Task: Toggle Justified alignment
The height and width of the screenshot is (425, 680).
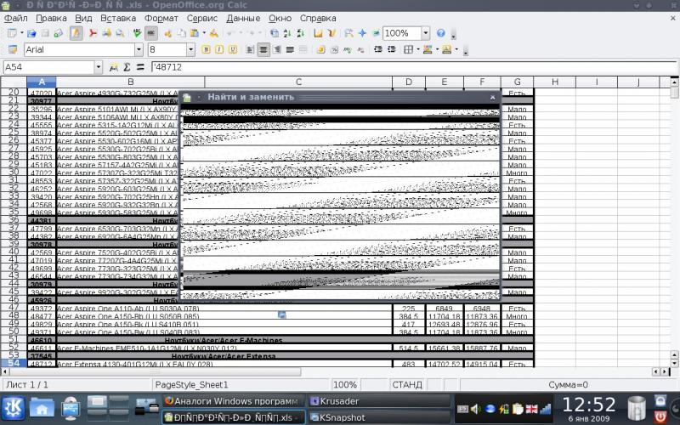Action: tap(291, 49)
